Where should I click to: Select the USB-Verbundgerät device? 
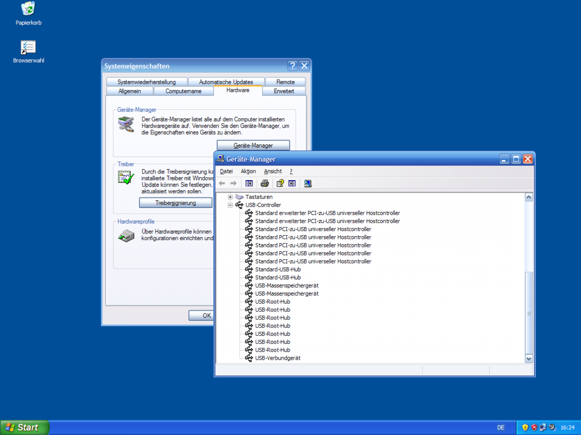278,358
